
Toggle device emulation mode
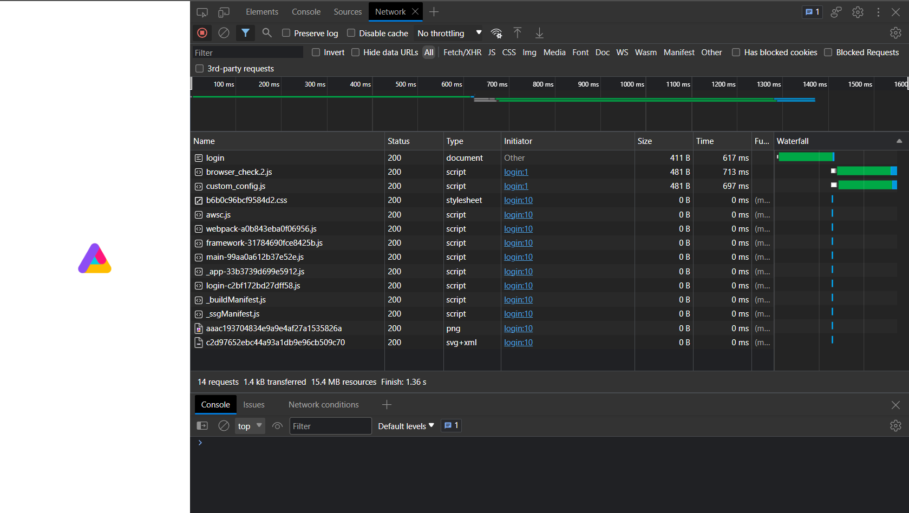(x=224, y=12)
